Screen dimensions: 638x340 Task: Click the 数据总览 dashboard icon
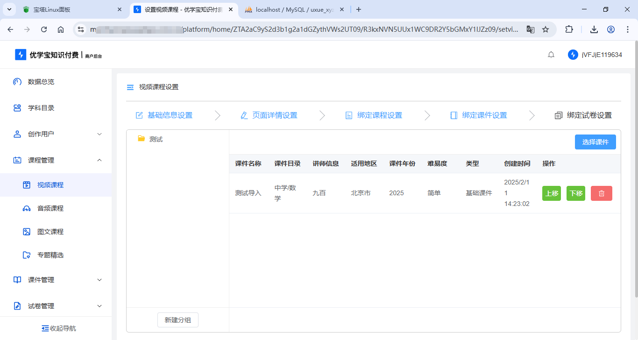pos(17,82)
